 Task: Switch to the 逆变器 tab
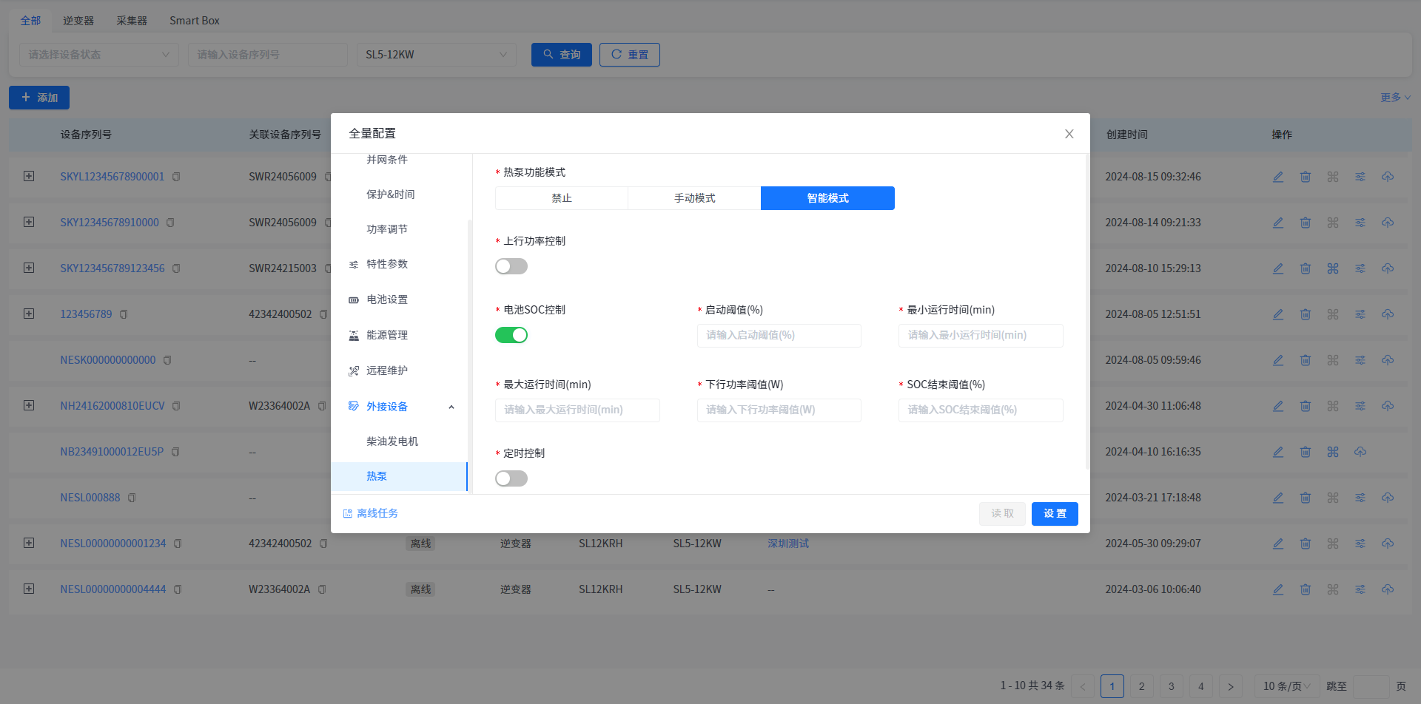pyautogui.click(x=78, y=21)
